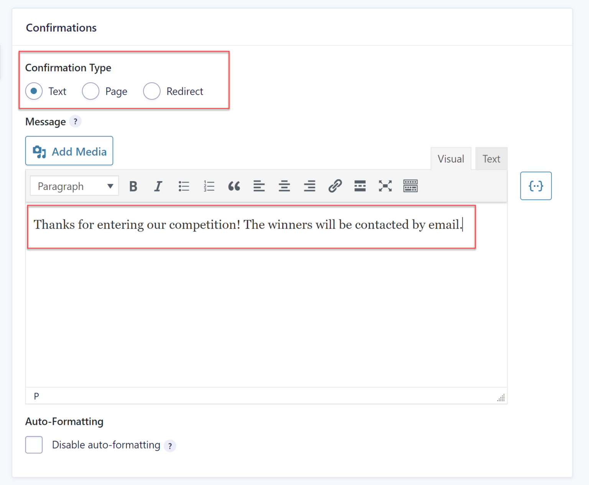Switch to the Visual editing tab
The image size is (589, 485).
point(451,158)
